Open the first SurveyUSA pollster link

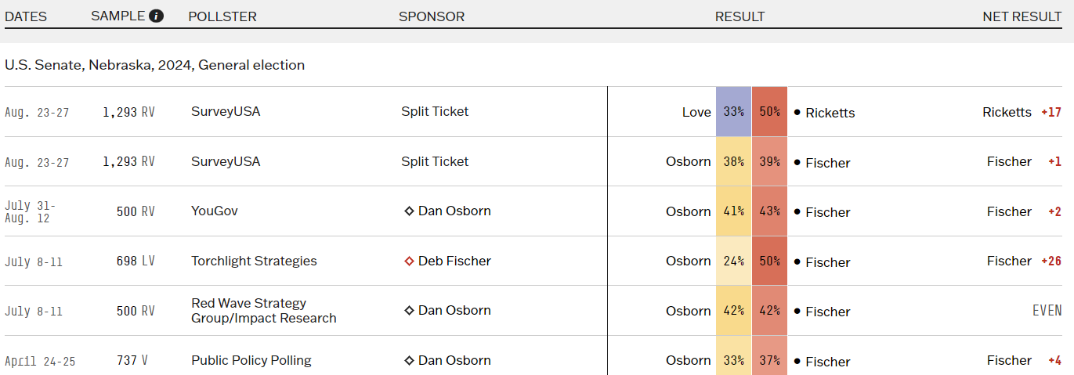(226, 111)
